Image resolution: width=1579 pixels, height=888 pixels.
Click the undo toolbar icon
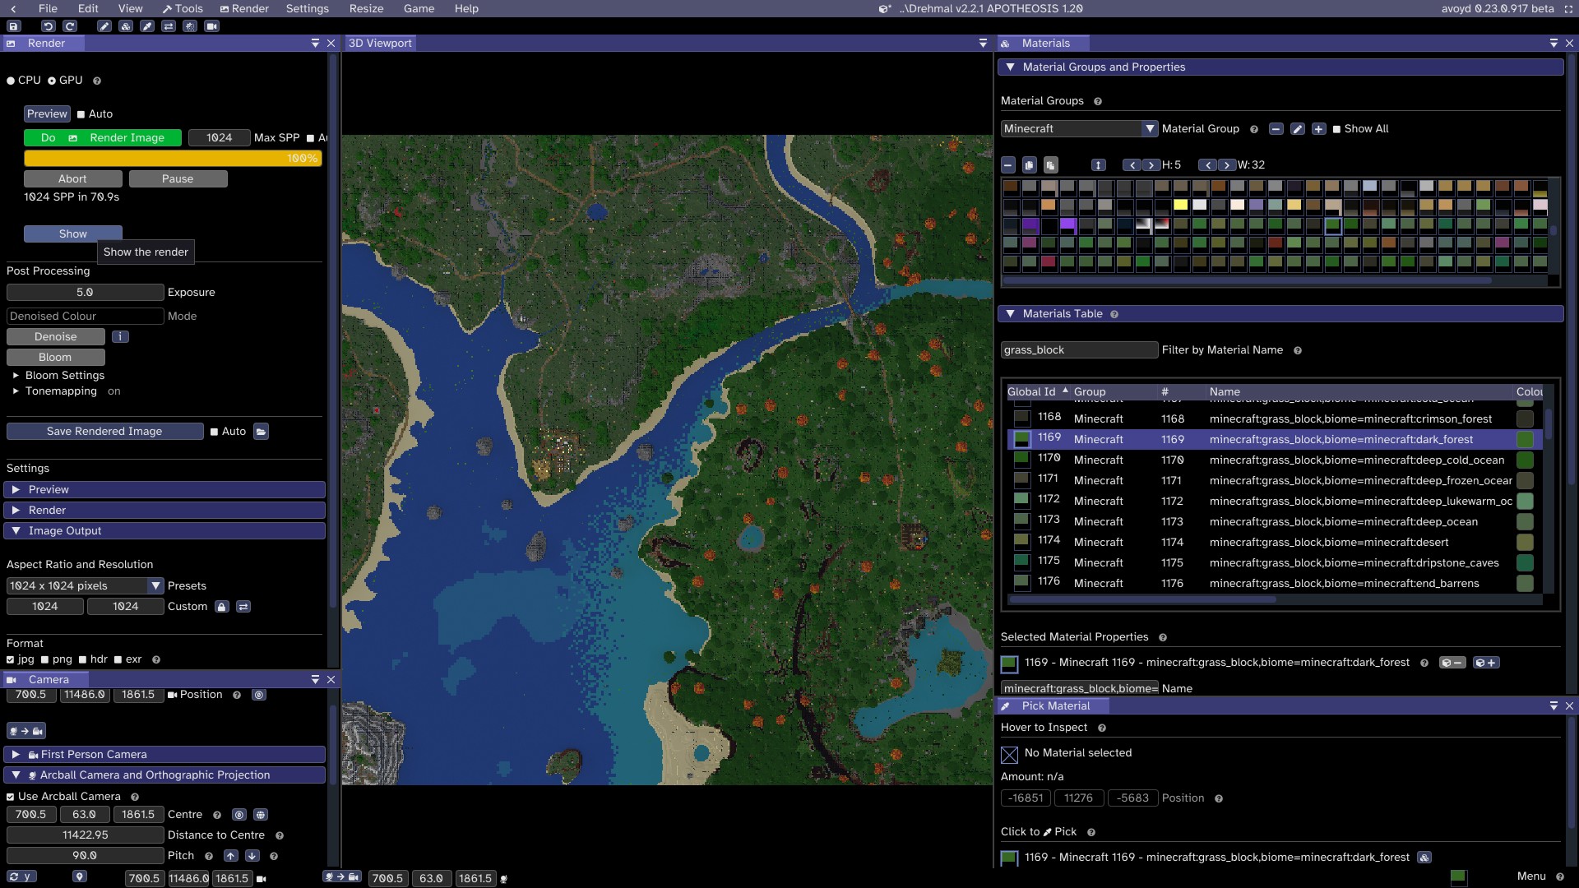tap(49, 26)
